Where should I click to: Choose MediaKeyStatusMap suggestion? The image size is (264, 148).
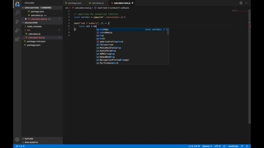tap(131, 48)
